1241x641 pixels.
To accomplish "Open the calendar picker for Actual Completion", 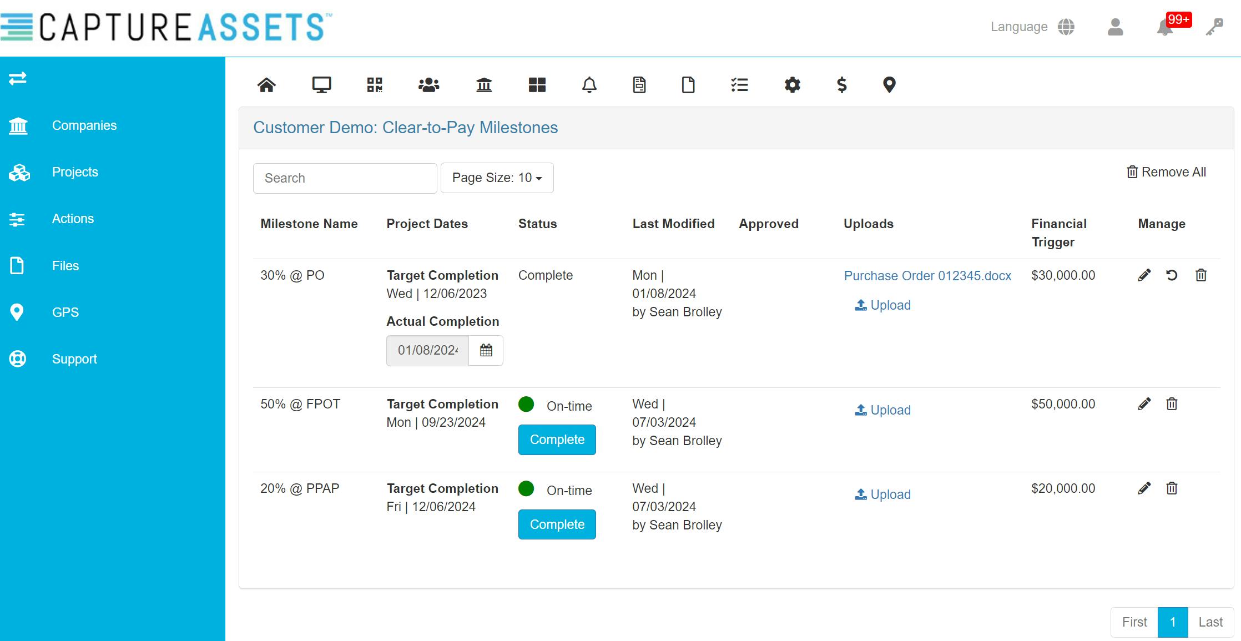I will pyautogui.click(x=486, y=350).
